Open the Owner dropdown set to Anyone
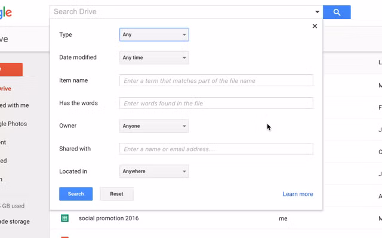The width and height of the screenshot is (382, 238). point(154,126)
